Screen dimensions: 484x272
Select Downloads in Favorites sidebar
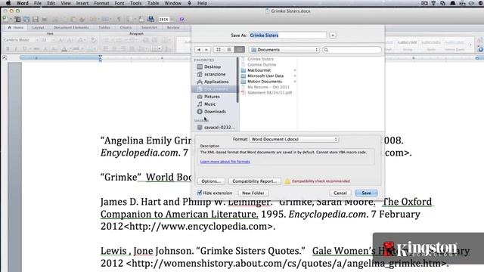[214, 112]
